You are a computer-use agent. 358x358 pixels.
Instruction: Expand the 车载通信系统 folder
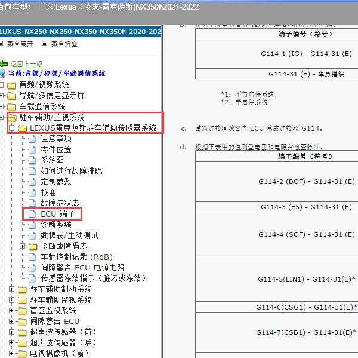pyautogui.click(x=1, y=106)
